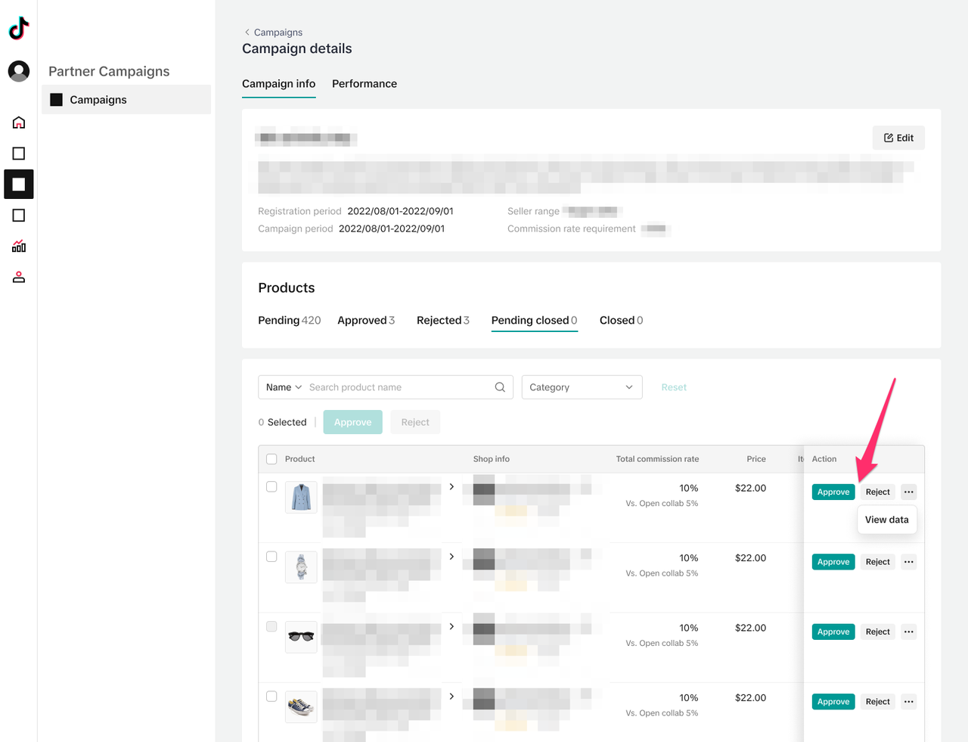This screenshot has width=968, height=742.
Task: Open the analytics chart icon in sidebar
Action: (x=19, y=247)
